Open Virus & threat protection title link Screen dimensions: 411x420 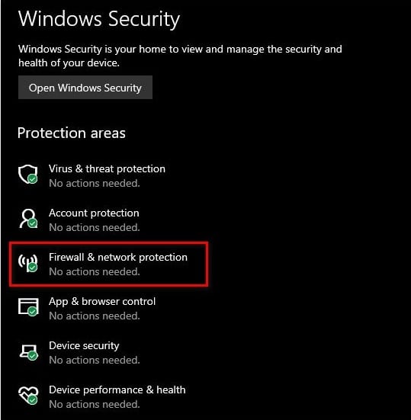(x=107, y=168)
